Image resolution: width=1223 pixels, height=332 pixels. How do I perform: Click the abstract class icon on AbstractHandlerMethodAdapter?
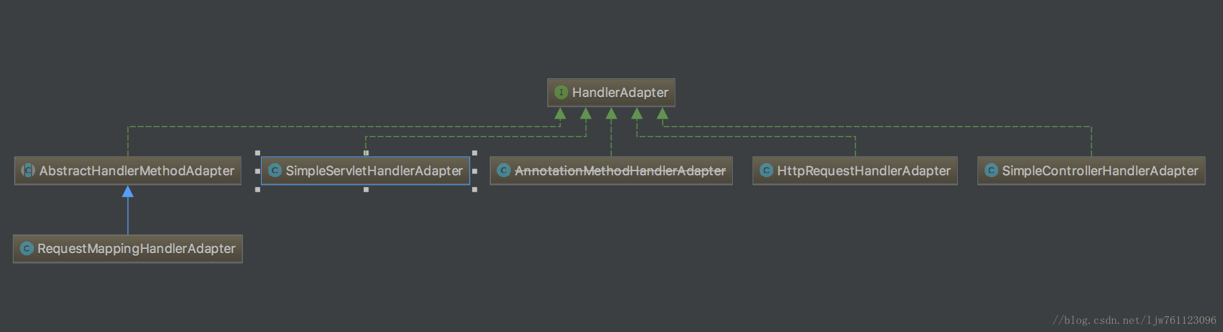pos(28,171)
